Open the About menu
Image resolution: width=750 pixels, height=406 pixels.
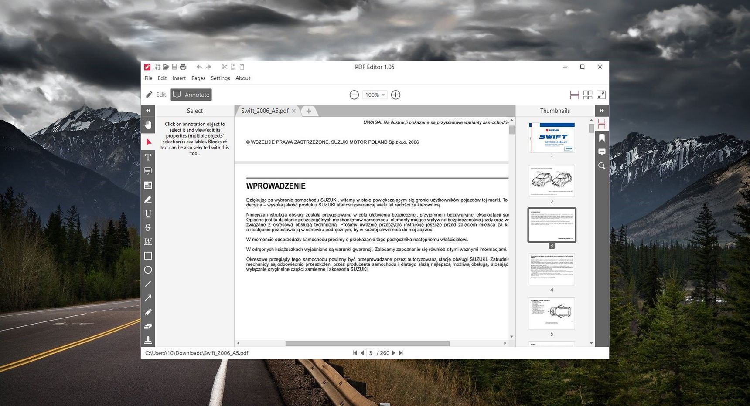point(243,78)
